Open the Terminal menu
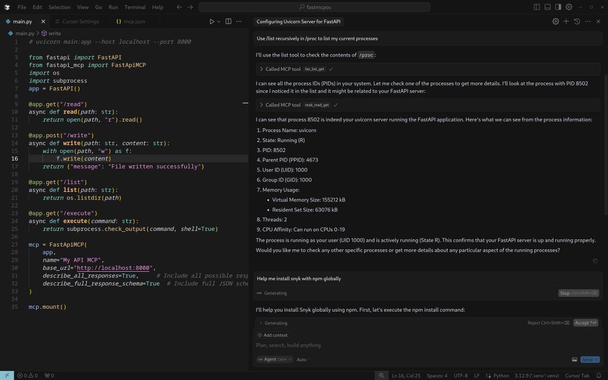 click(x=135, y=7)
